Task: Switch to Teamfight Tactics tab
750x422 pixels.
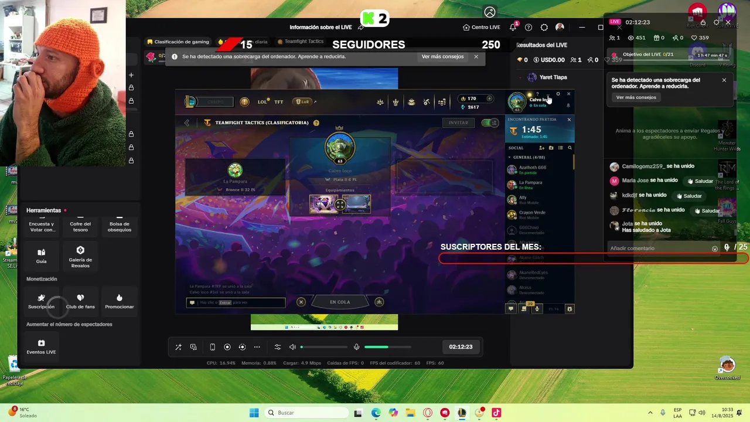Action: 301,42
